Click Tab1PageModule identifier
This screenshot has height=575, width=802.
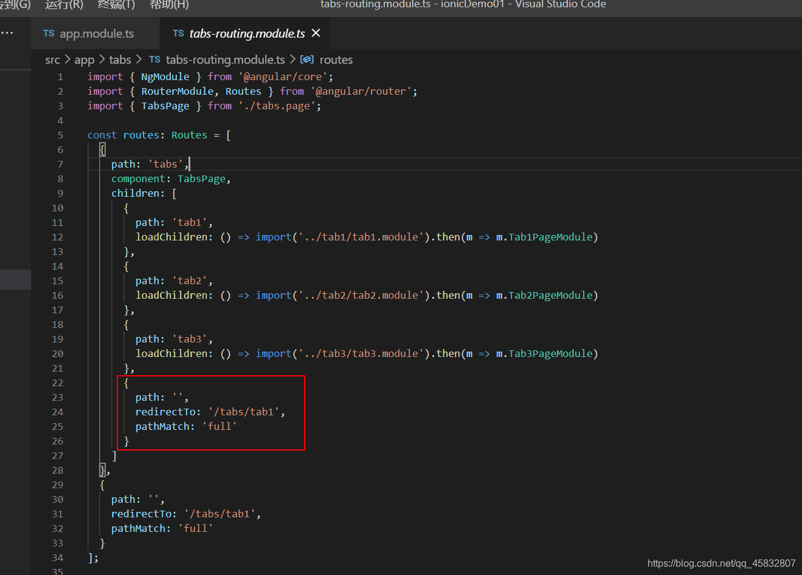550,237
